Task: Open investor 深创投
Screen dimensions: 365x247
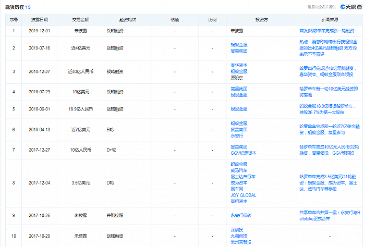Action: click(x=237, y=230)
